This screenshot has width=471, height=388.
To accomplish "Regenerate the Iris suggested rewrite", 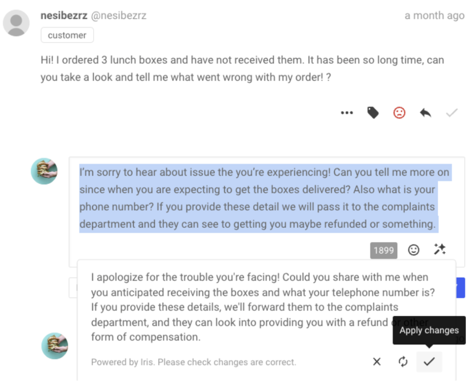I will 403,362.
